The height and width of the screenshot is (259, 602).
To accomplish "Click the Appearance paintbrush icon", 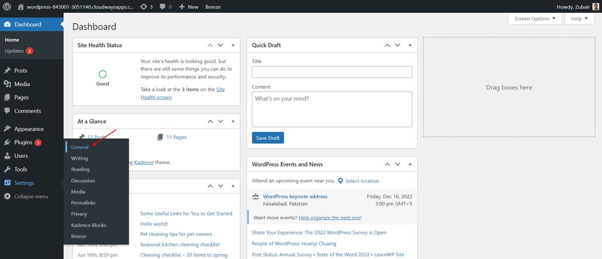I will click(7, 129).
